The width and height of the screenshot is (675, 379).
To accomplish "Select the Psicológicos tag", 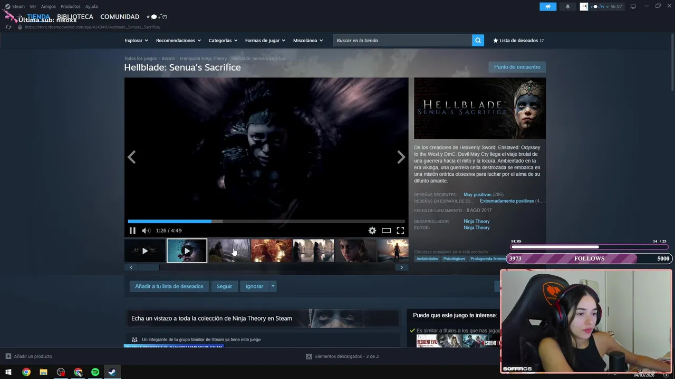I will click(454, 259).
